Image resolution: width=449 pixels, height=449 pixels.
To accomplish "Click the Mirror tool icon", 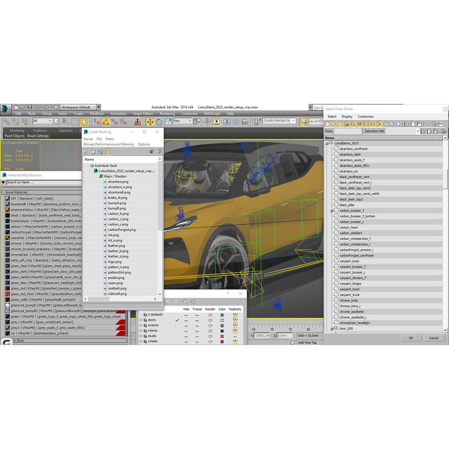I will point(227,122).
